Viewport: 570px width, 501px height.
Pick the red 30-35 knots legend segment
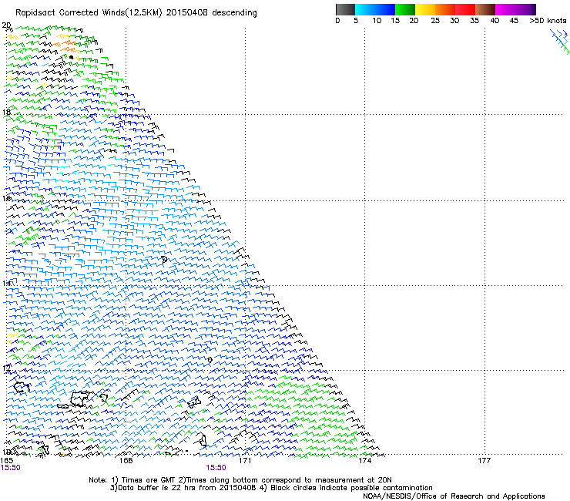coord(465,9)
